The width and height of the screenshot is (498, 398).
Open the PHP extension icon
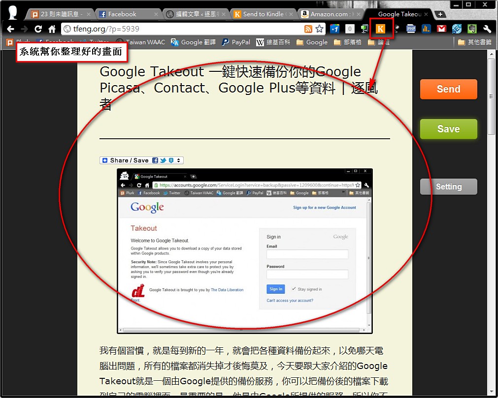[x=411, y=29]
